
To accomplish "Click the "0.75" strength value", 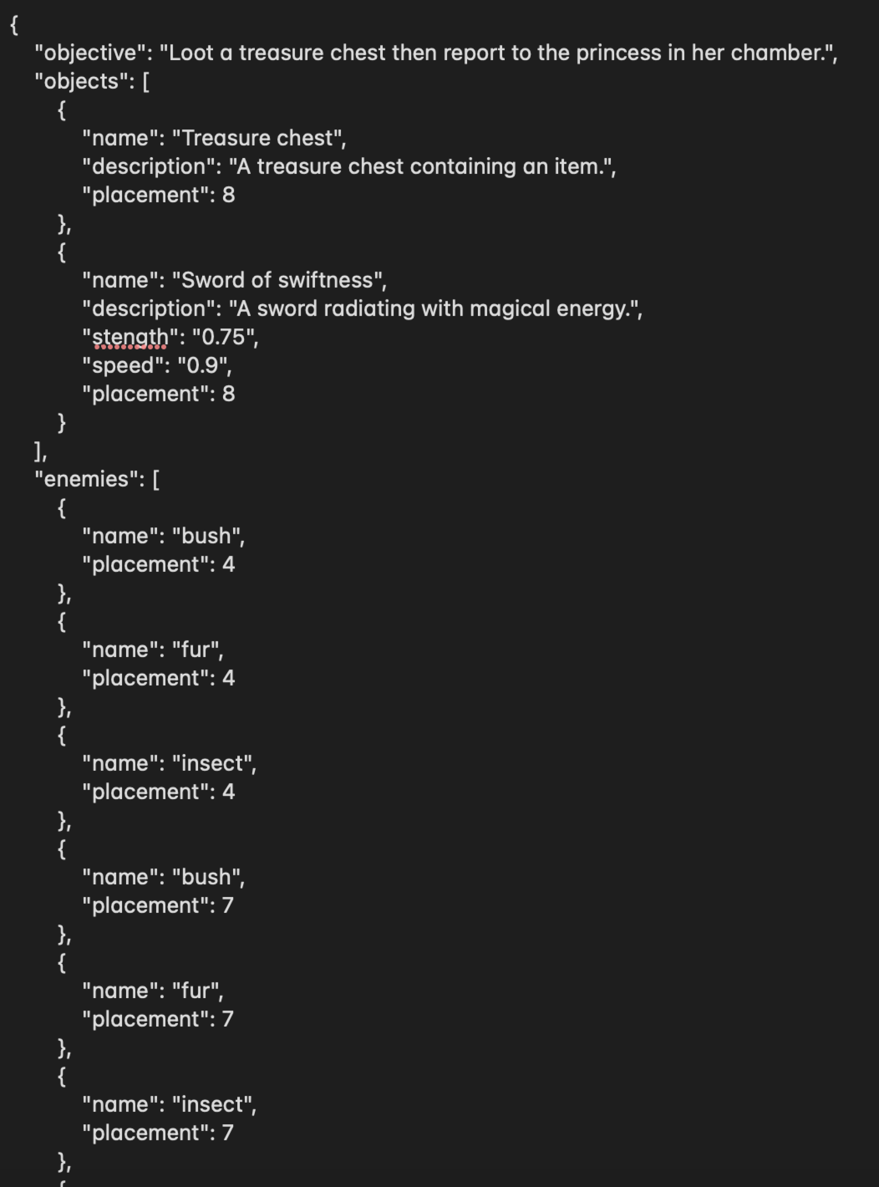I will [223, 337].
